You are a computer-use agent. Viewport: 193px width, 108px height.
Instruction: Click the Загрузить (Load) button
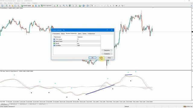click(107, 50)
